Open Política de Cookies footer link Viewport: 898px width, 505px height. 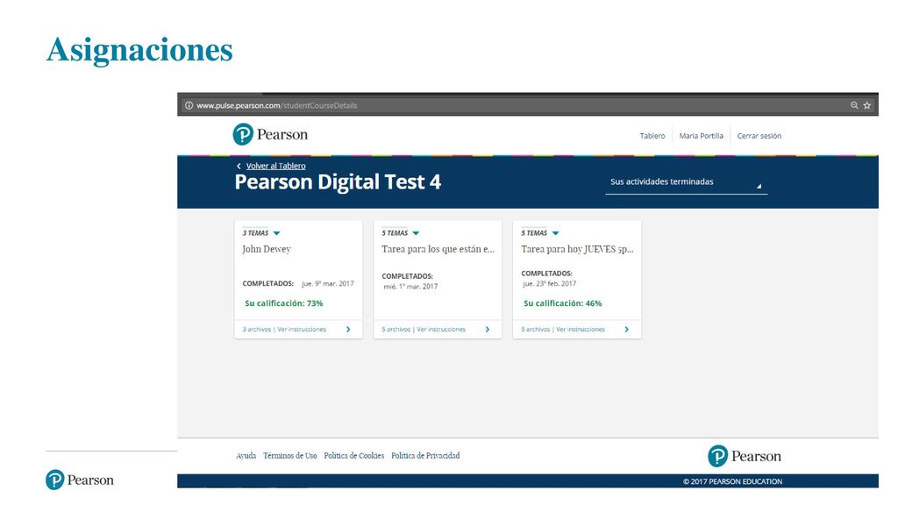[x=354, y=456]
